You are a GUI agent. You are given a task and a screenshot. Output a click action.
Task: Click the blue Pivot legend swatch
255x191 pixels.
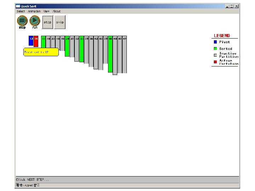(215, 42)
